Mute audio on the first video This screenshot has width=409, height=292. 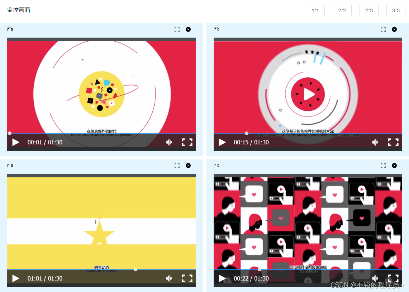(x=169, y=142)
